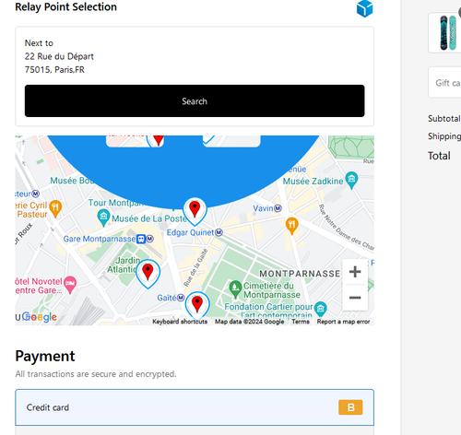
Task: Click the orange restaurant marker near Vavin
Action: [291, 226]
